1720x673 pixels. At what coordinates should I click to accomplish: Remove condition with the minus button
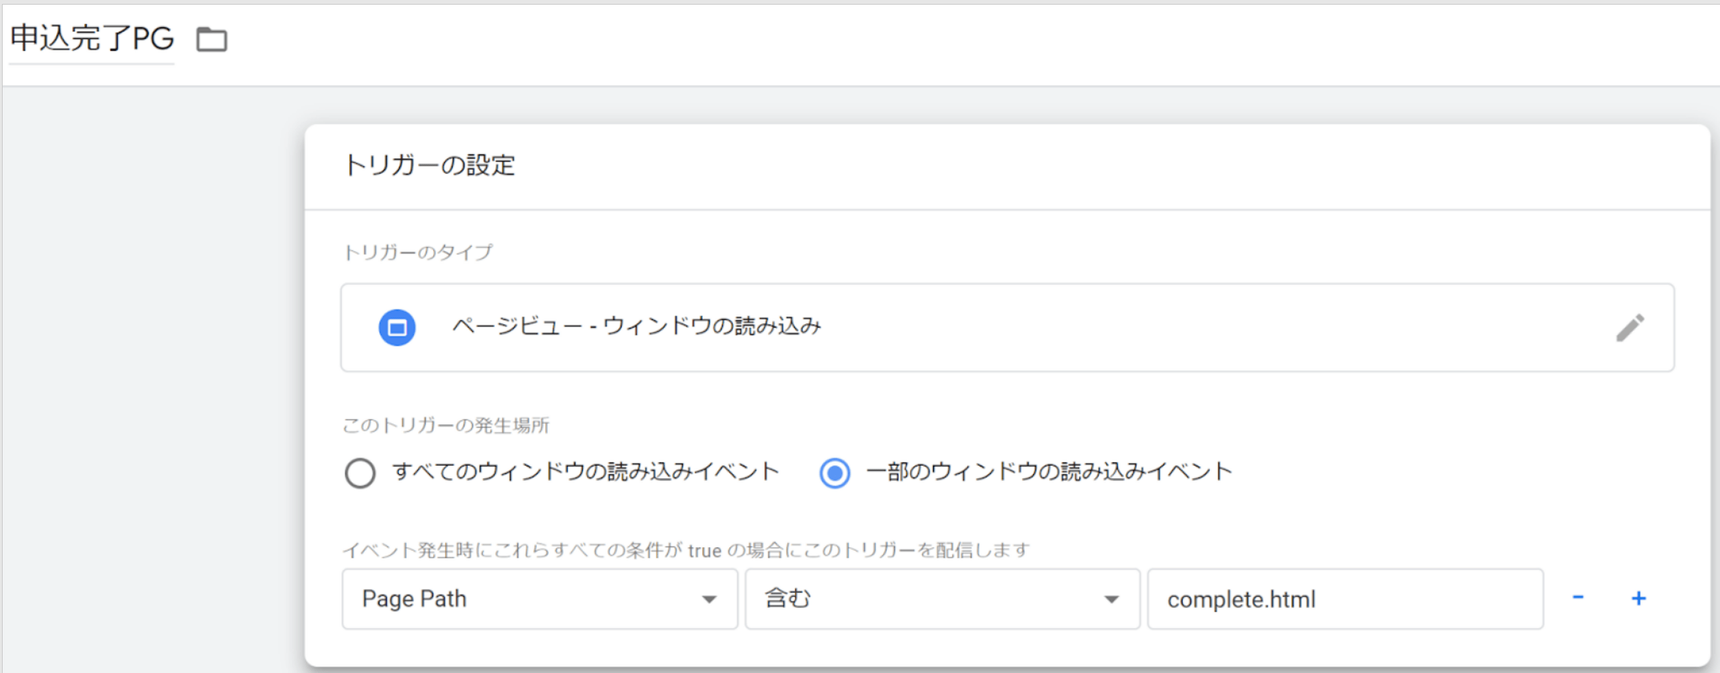click(x=1578, y=597)
